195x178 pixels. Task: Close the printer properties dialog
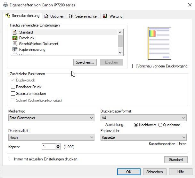coord(190,5)
